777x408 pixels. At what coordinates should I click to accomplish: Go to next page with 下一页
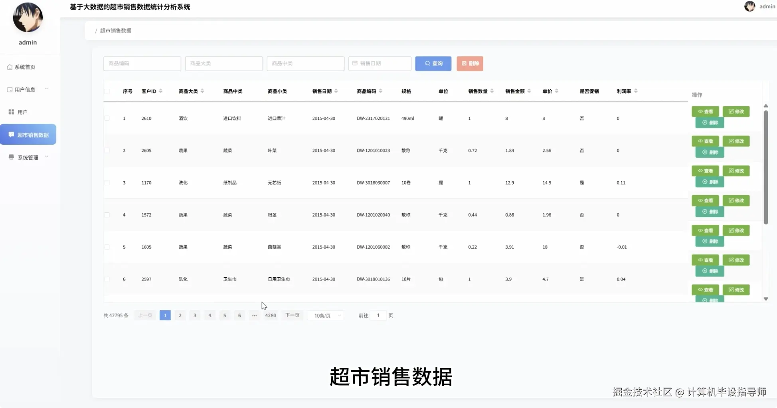pyautogui.click(x=292, y=315)
